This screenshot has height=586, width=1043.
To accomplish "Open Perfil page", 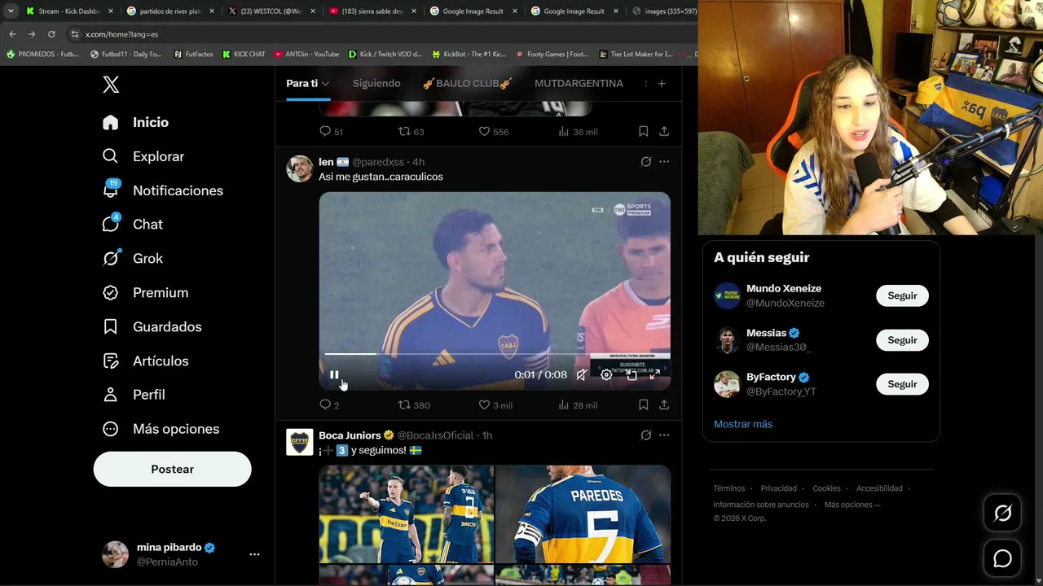I will 134,395.
